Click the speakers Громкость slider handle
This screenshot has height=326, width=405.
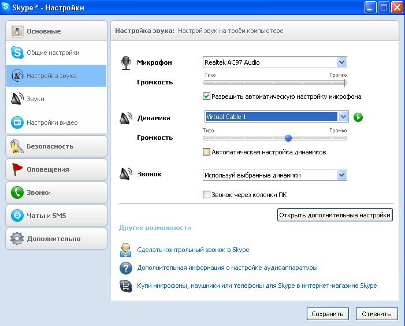[x=288, y=138]
